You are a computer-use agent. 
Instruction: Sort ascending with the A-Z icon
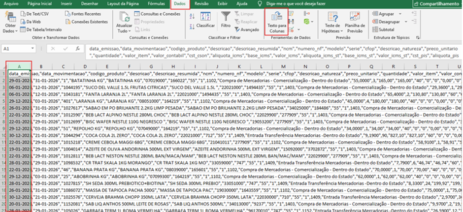(x=192, y=16)
